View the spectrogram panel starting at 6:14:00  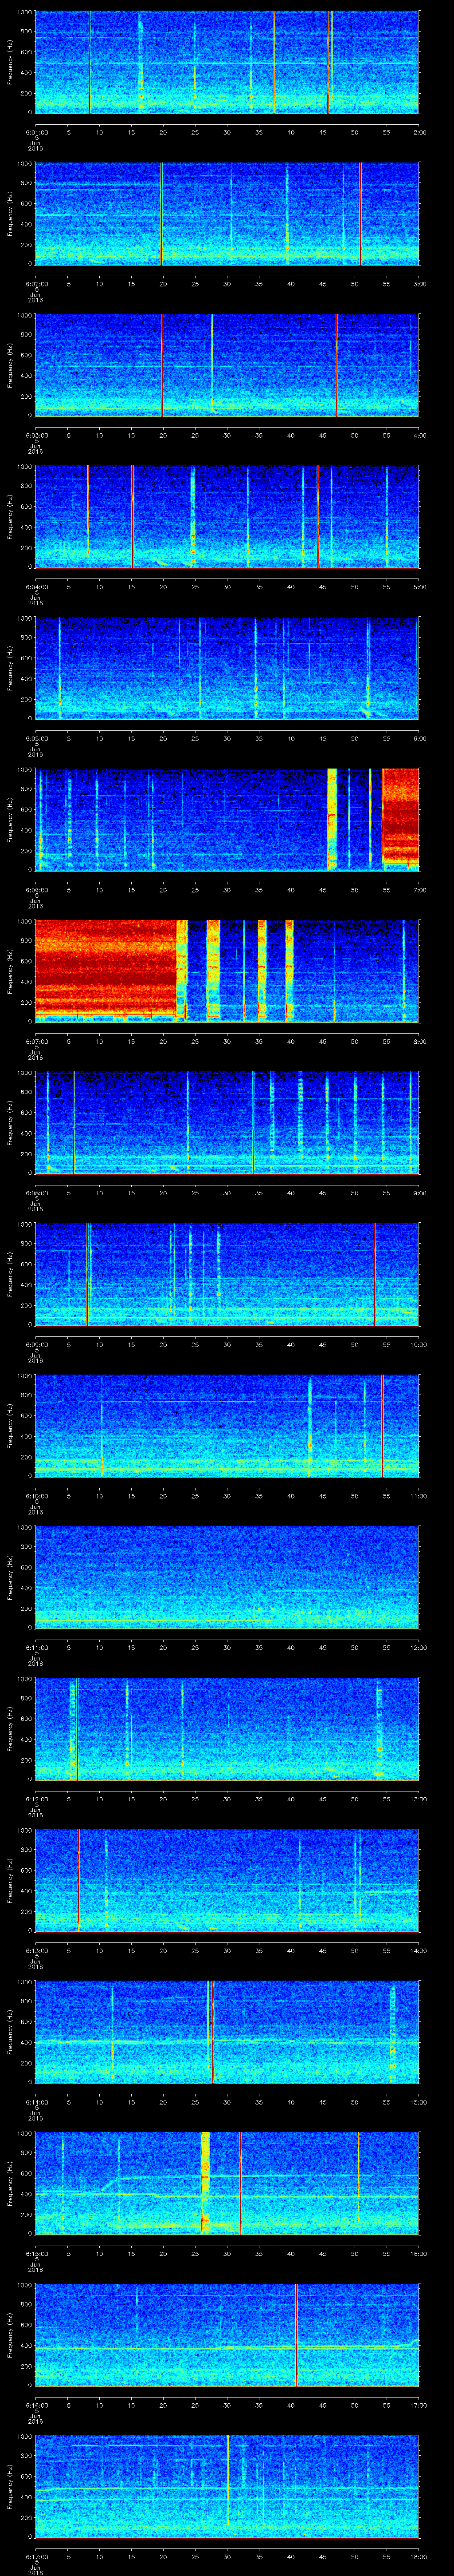pyautogui.click(x=227, y=2032)
